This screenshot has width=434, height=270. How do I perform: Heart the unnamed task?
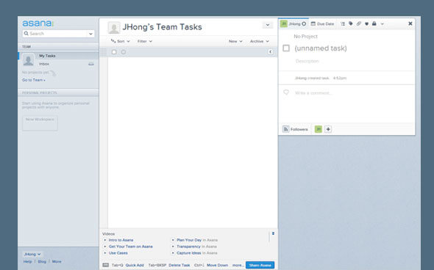point(366,24)
